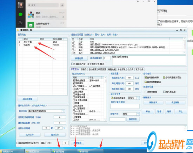Image resolution: width=193 pixels, height=153 pixels.
Task: Click log panel scrollbar up arrow
Action: click(185, 127)
